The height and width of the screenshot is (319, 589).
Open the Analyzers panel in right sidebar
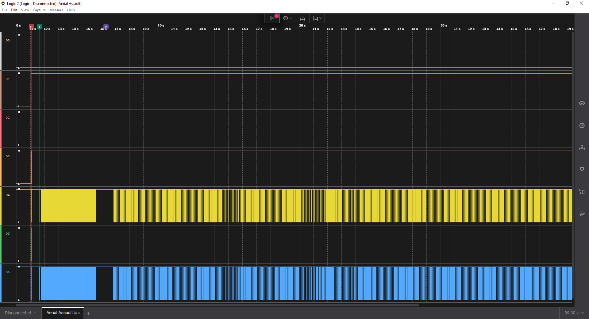tap(582, 125)
